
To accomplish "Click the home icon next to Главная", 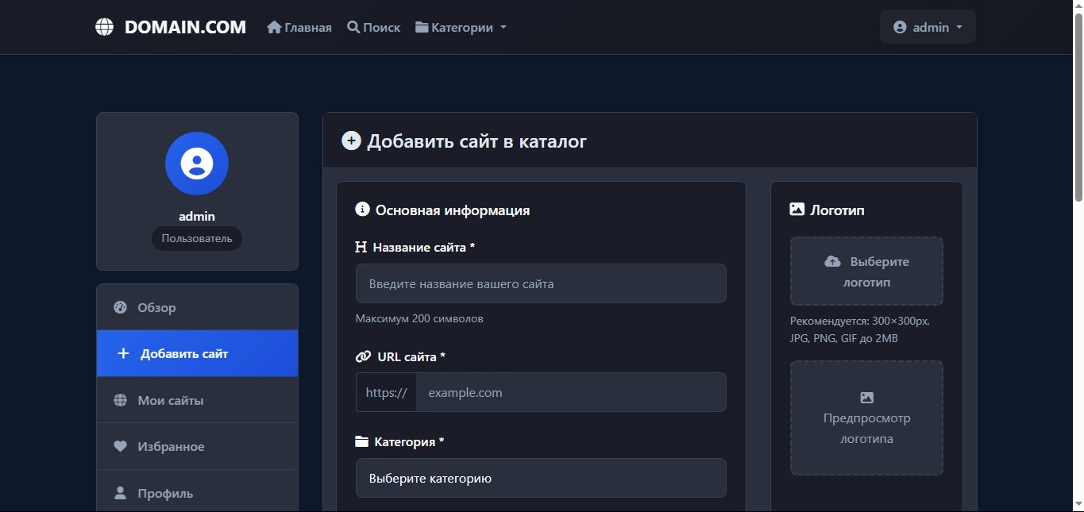I will [274, 27].
